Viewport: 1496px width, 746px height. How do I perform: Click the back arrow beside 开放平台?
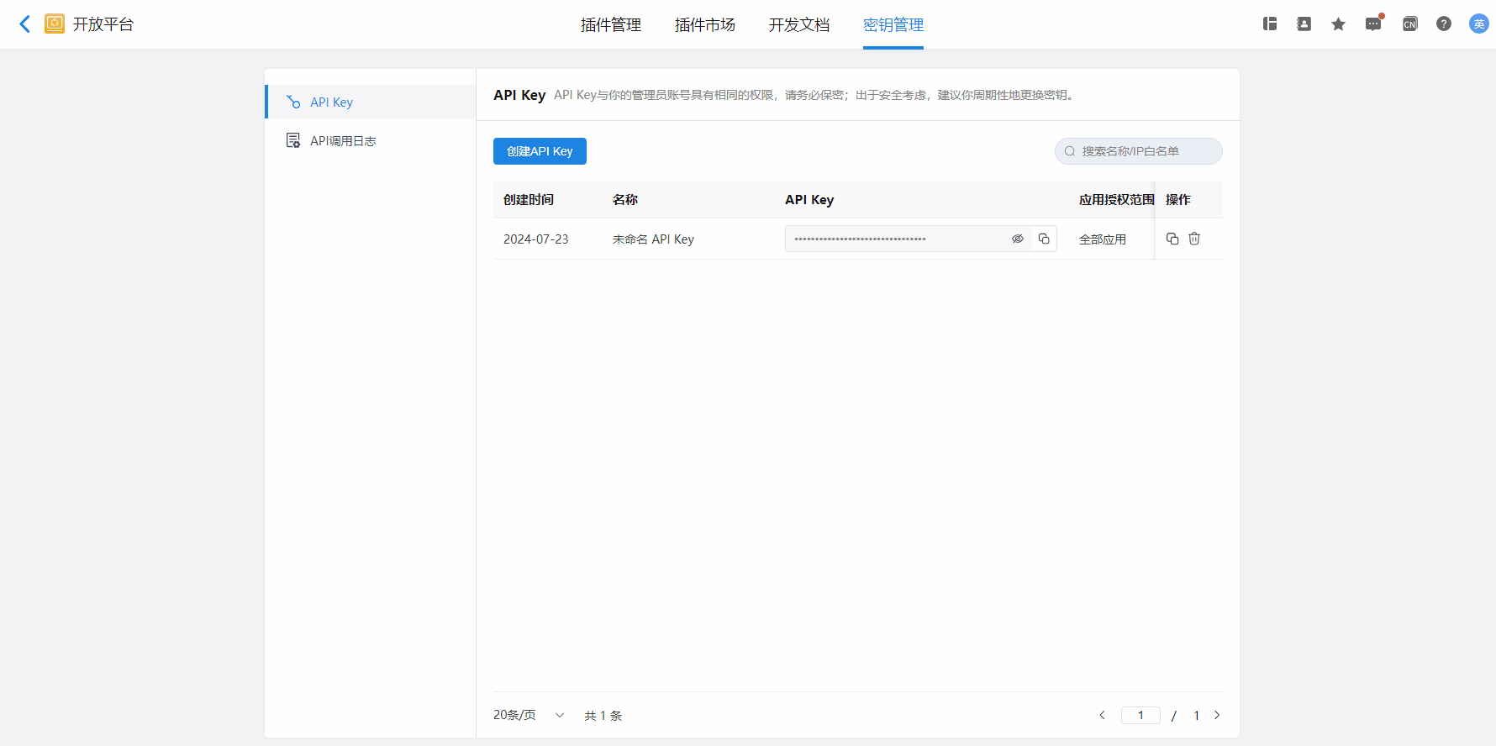25,24
